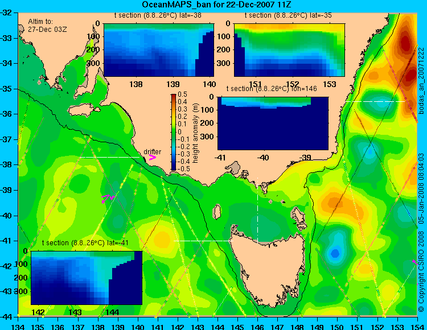
Task: Click the 't section (8.8..26°C) lat=-41' heading
Action: 85,243
